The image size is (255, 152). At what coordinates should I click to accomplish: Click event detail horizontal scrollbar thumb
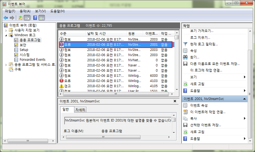pos(103,137)
